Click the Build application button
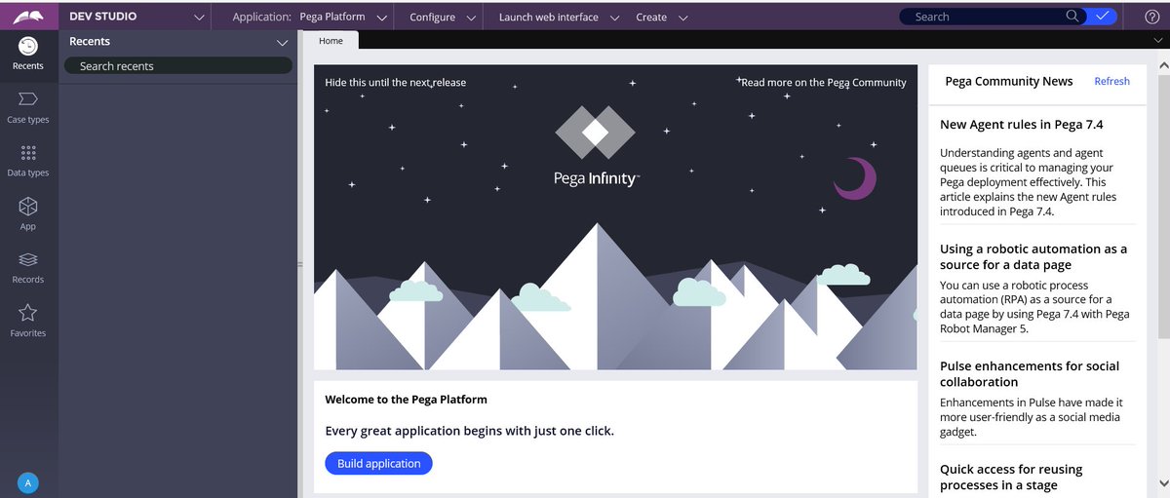 click(x=378, y=464)
